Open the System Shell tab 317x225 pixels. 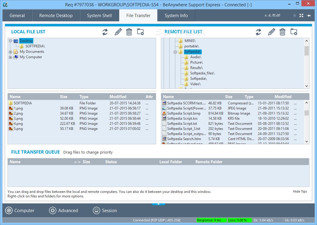99,16
